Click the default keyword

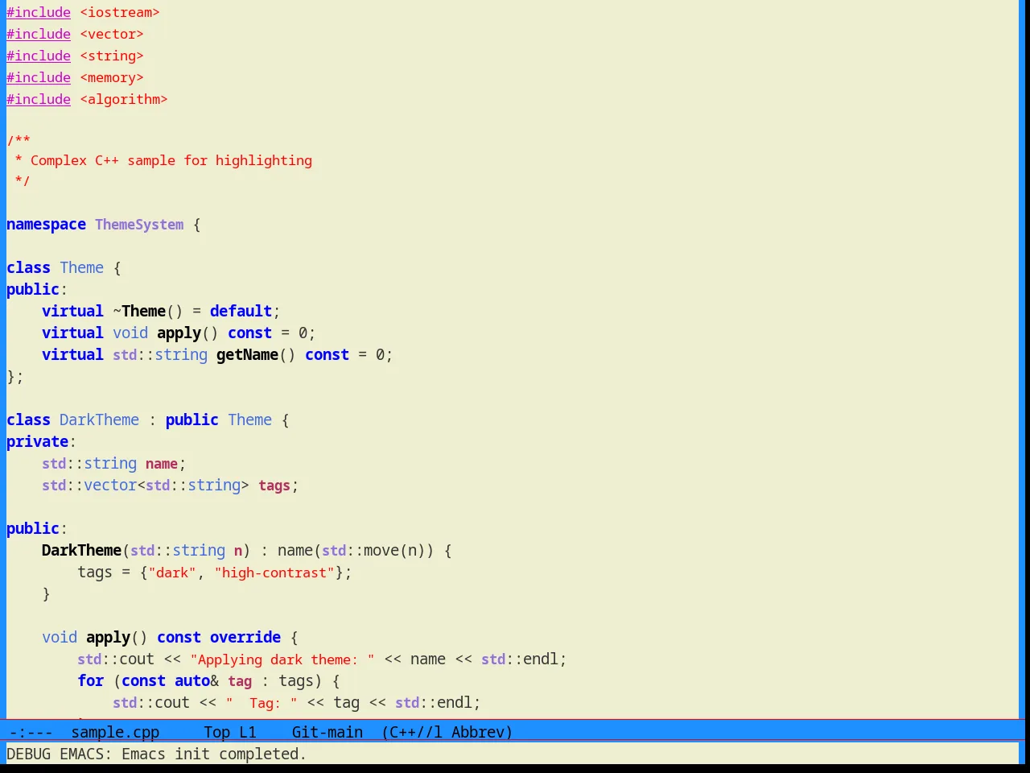tap(241, 311)
